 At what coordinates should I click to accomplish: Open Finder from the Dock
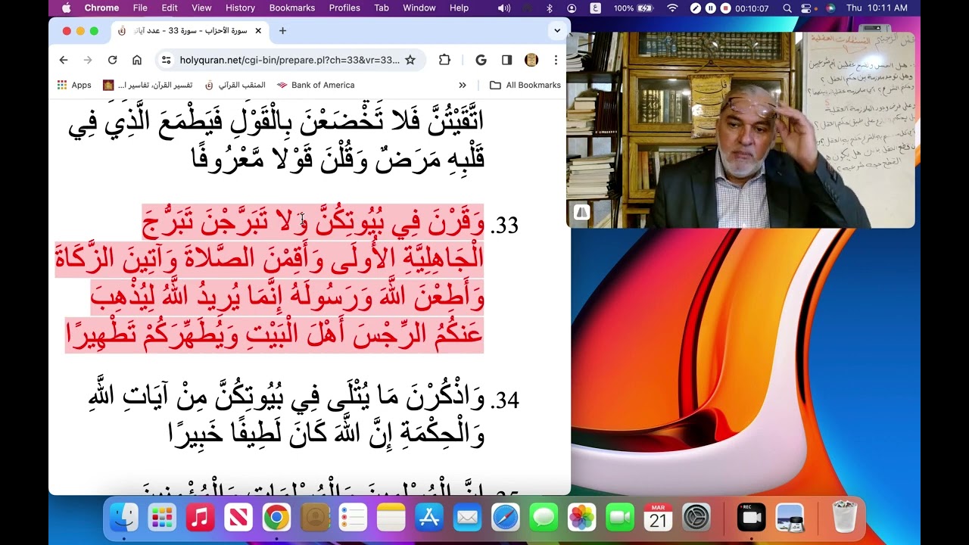click(x=124, y=518)
